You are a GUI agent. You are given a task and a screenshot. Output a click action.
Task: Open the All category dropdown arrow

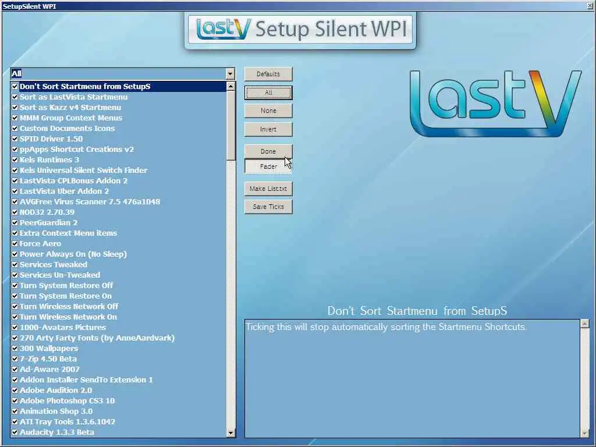tap(230, 74)
